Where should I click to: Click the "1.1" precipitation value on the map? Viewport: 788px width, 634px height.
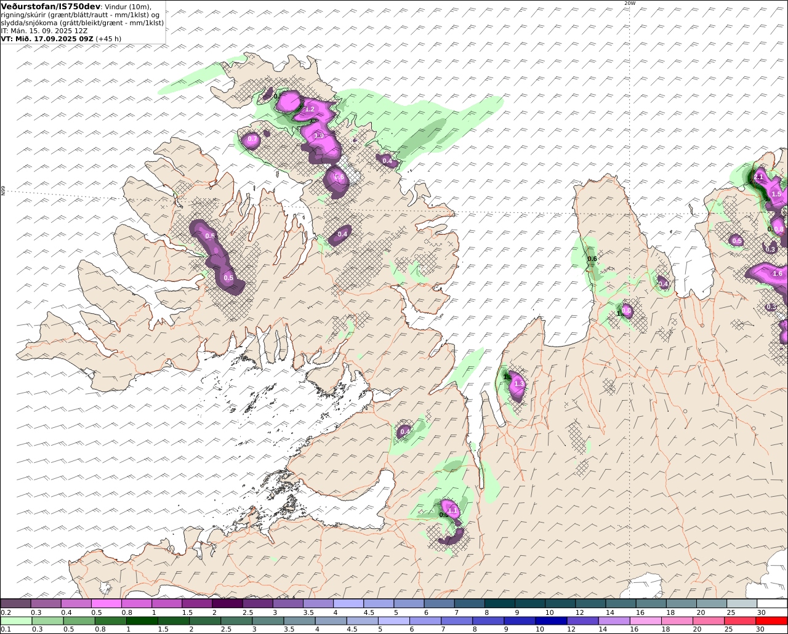coord(452,511)
